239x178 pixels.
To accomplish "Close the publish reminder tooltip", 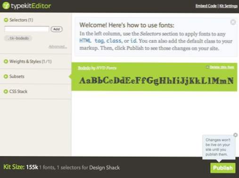I will (235, 135).
